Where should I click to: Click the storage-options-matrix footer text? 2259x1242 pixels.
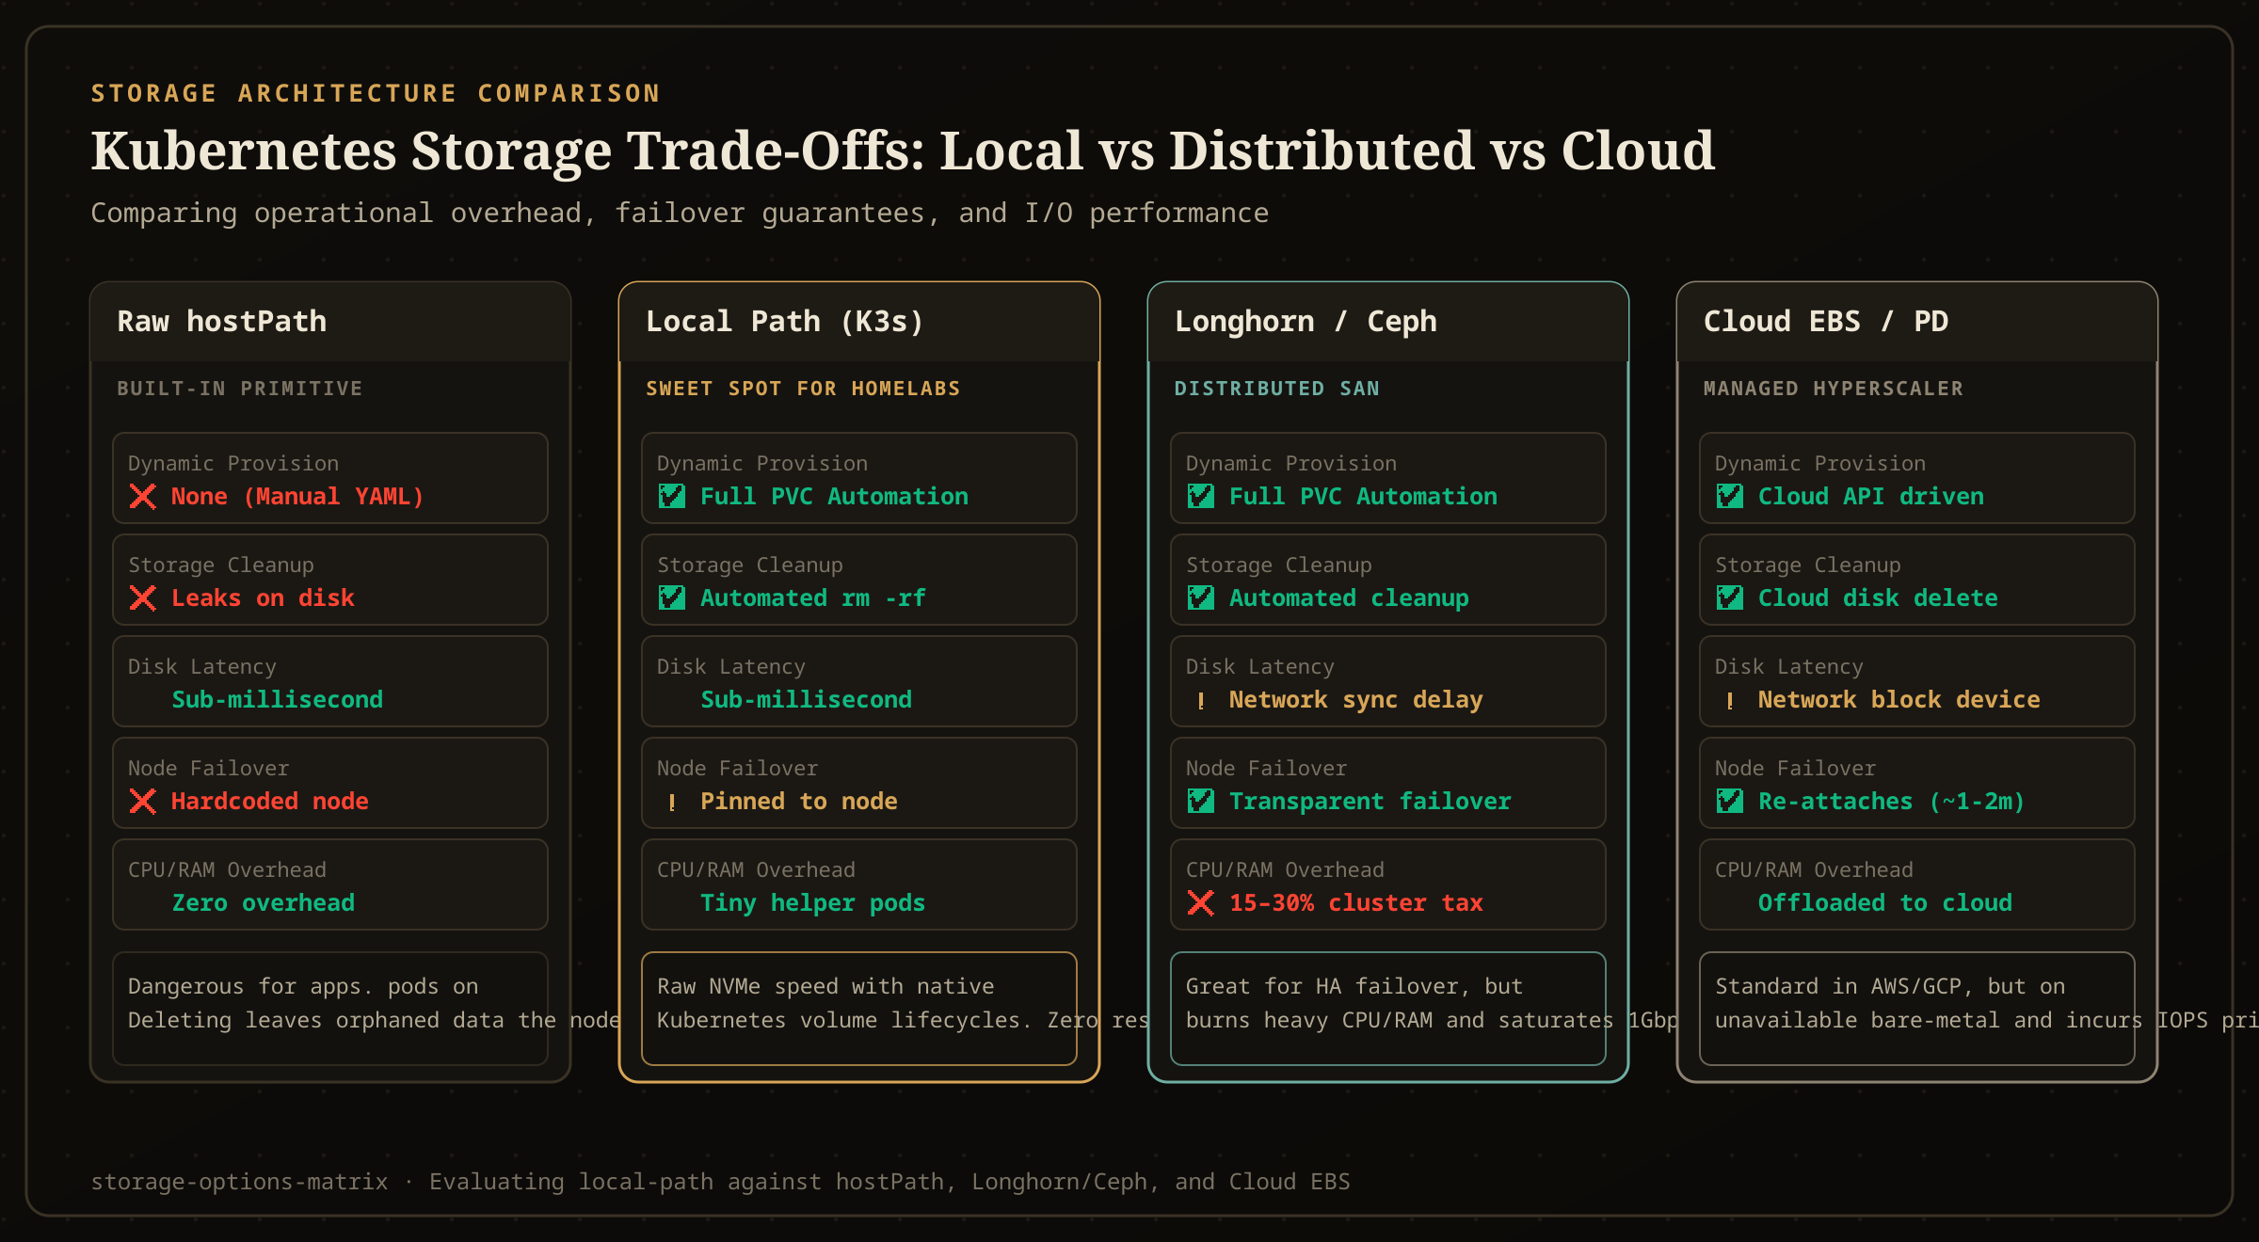tap(720, 1182)
